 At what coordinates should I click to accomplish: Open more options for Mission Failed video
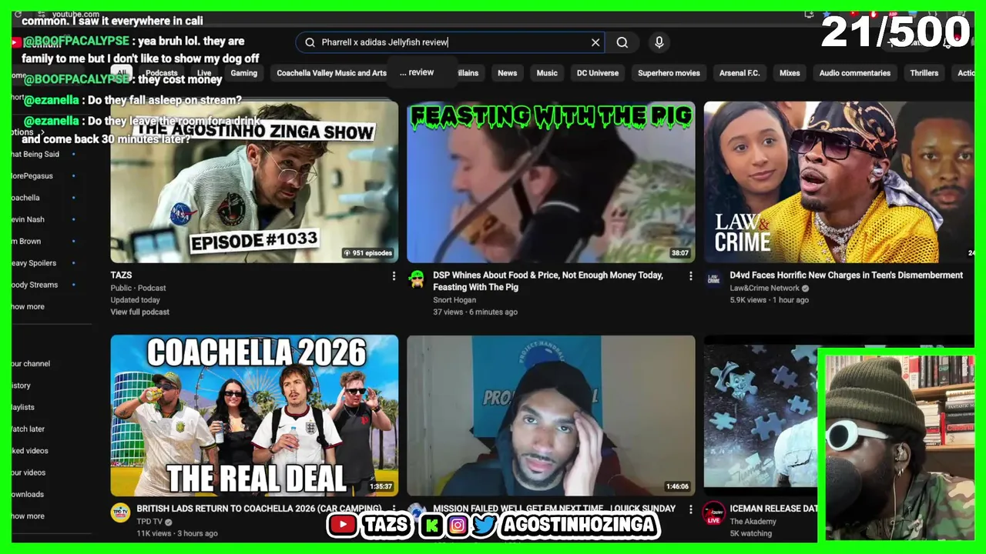point(690,509)
